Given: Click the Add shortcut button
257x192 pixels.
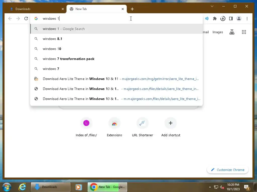Looking at the screenshot, I should click(x=171, y=127).
